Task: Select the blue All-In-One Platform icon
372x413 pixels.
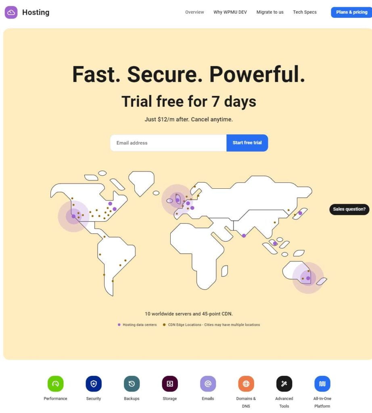Action: (x=322, y=384)
